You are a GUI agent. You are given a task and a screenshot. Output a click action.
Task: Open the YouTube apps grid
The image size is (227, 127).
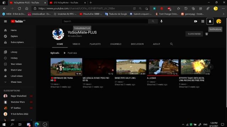pyautogui.click(x=203, y=21)
